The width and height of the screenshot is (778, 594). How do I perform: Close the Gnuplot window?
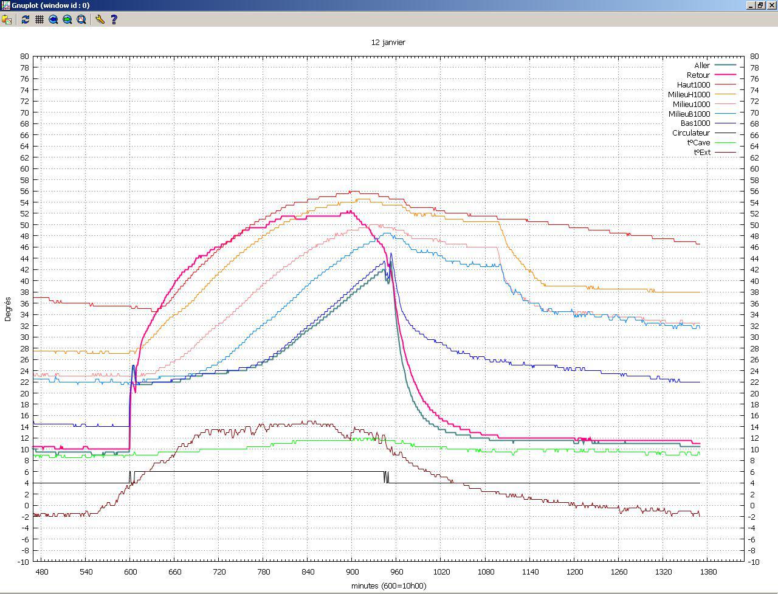click(x=771, y=5)
